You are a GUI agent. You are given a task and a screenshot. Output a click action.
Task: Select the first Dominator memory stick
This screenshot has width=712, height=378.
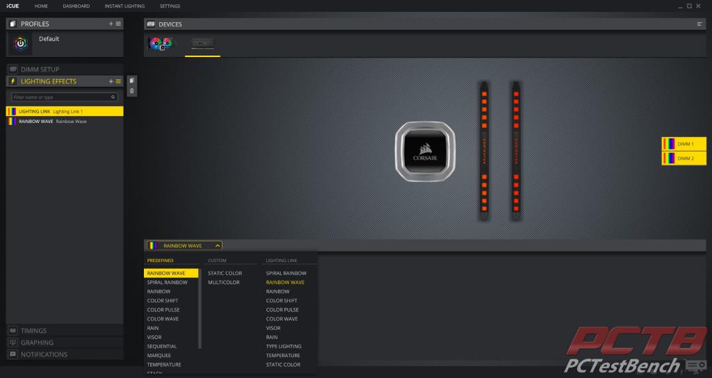pos(484,151)
